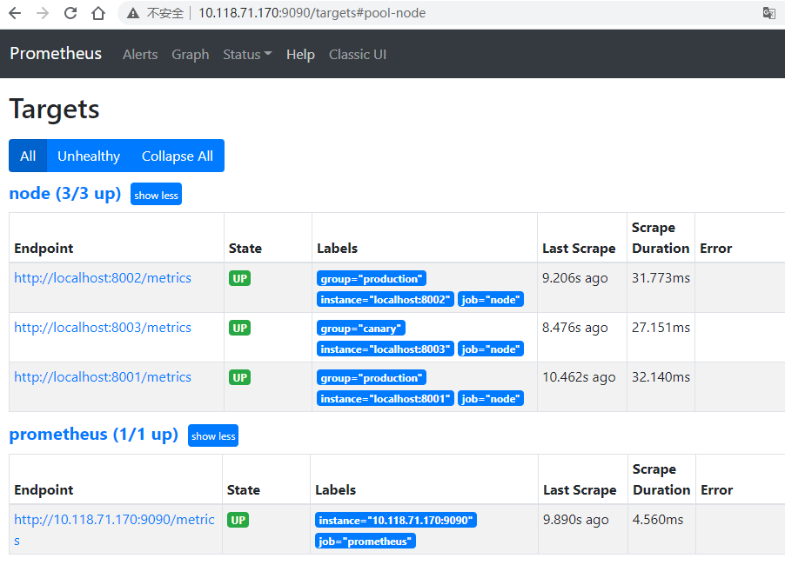Click the translate page icon
The image size is (785, 565).
pos(768,13)
